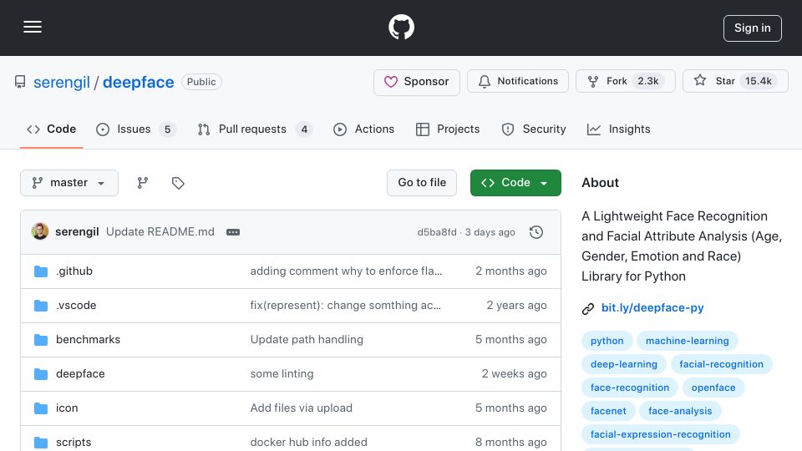The width and height of the screenshot is (802, 451).
Task: View all branches via the branch icon
Action: pos(143,183)
